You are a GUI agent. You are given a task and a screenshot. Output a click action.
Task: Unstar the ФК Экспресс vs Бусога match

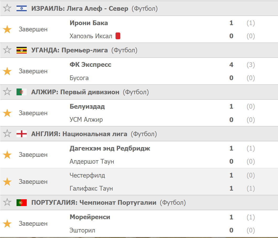(7, 71)
